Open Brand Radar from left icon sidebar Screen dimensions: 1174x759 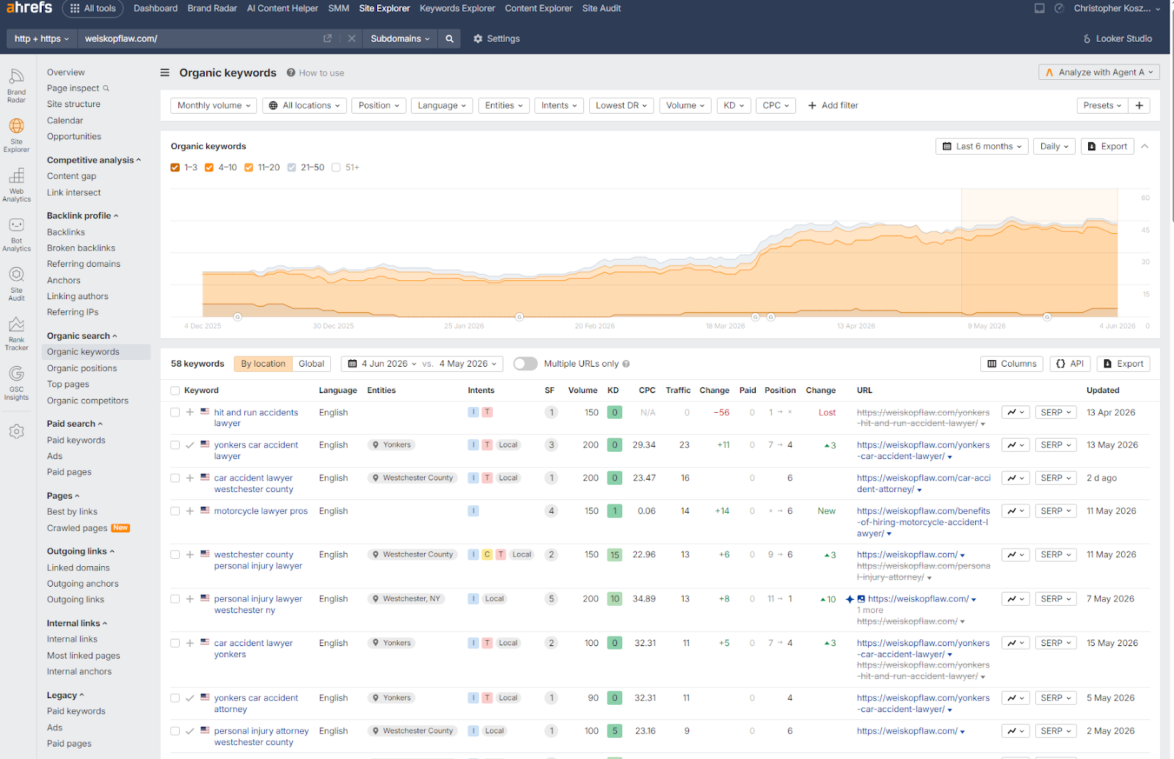click(16, 85)
